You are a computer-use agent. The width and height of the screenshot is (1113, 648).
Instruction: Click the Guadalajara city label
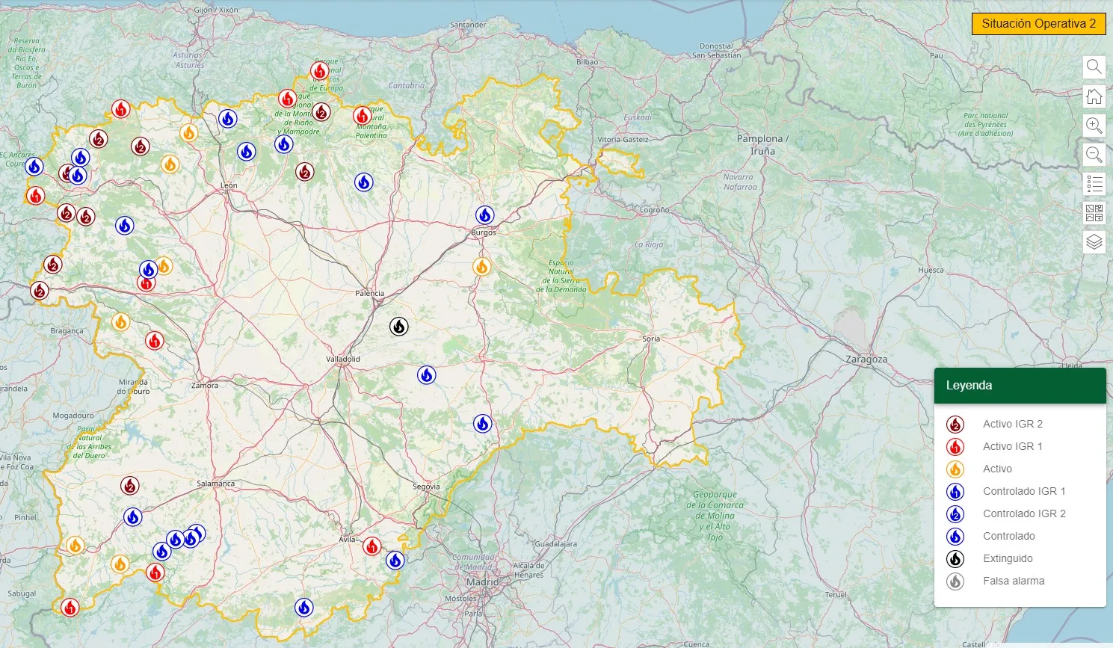click(555, 544)
